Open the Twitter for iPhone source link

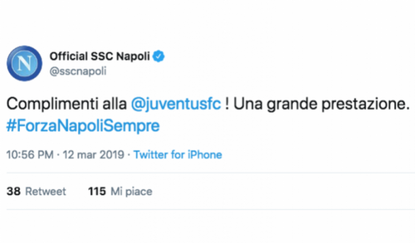pyautogui.click(x=178, y=155)
